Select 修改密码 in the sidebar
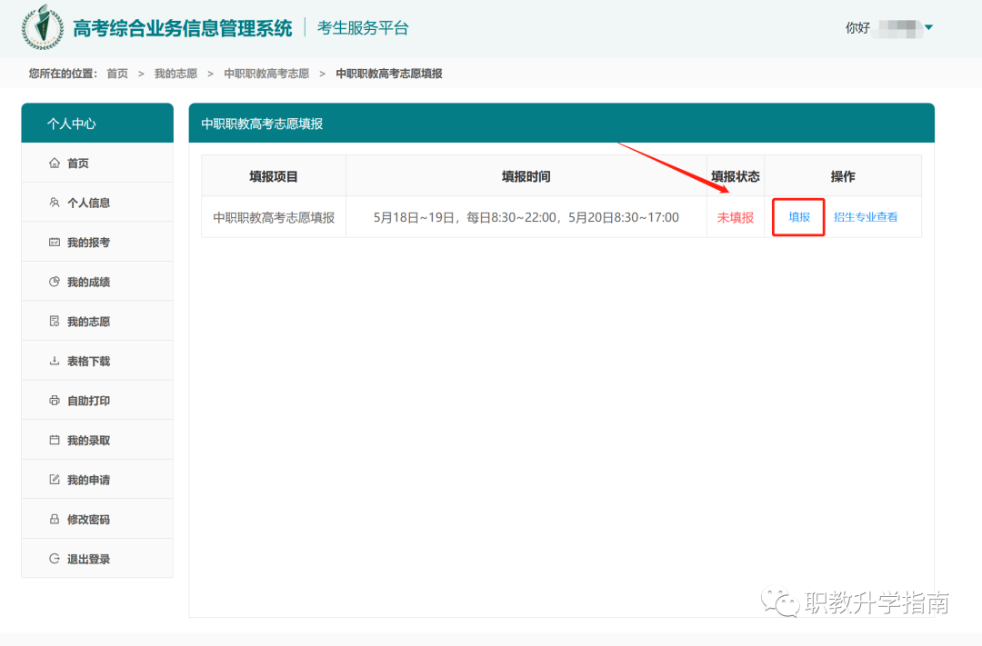 (x=97, y=519)
